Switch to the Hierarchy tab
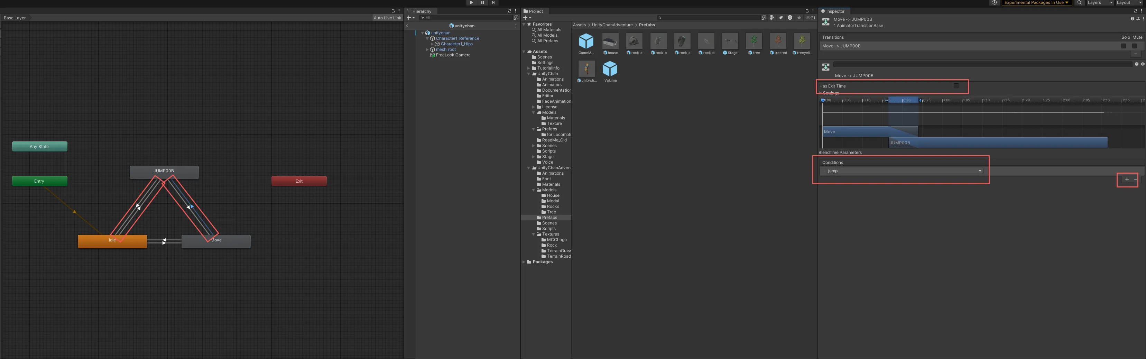 coord(421,11)
